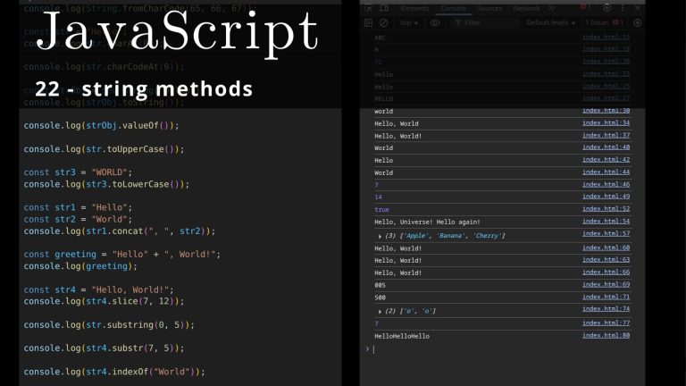This screenshot has height=386, width=686.
Task: Open source link index.html:37
Action: coord(606,135)
